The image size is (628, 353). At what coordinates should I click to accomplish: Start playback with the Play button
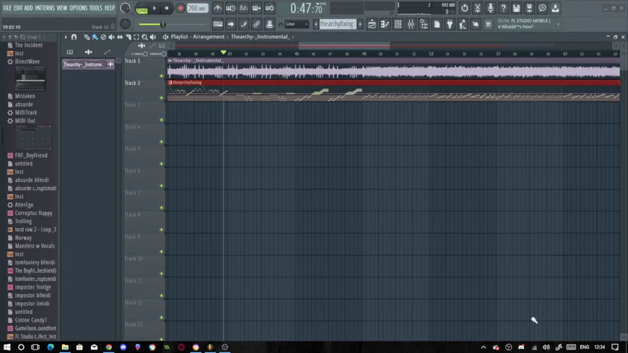154,8
